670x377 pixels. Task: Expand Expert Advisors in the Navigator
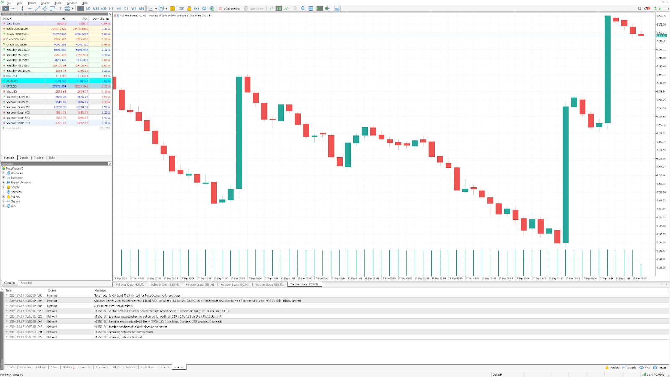(x=3, y=182)
